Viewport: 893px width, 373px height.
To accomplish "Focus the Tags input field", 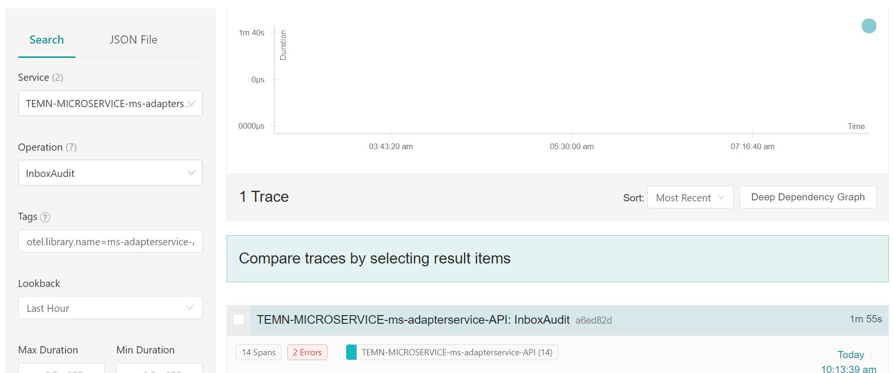I will pyautogui.click(x=110, y=241).
